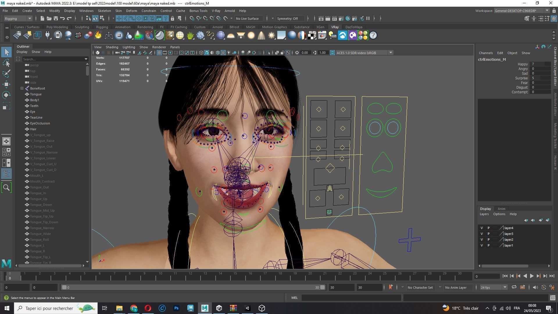
Task: Activate the Paint Selection tool
Action: 6,74
